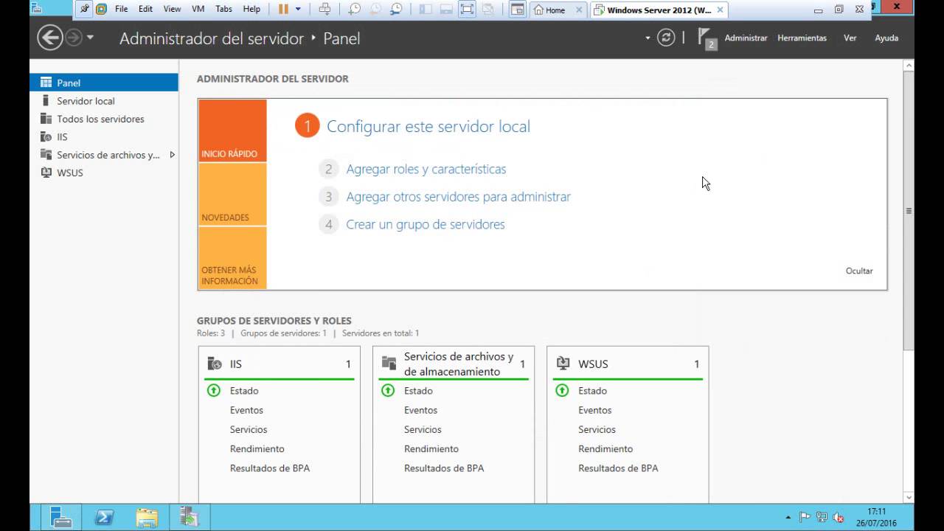Open PowerShell from the taskbar

[104, 517]
